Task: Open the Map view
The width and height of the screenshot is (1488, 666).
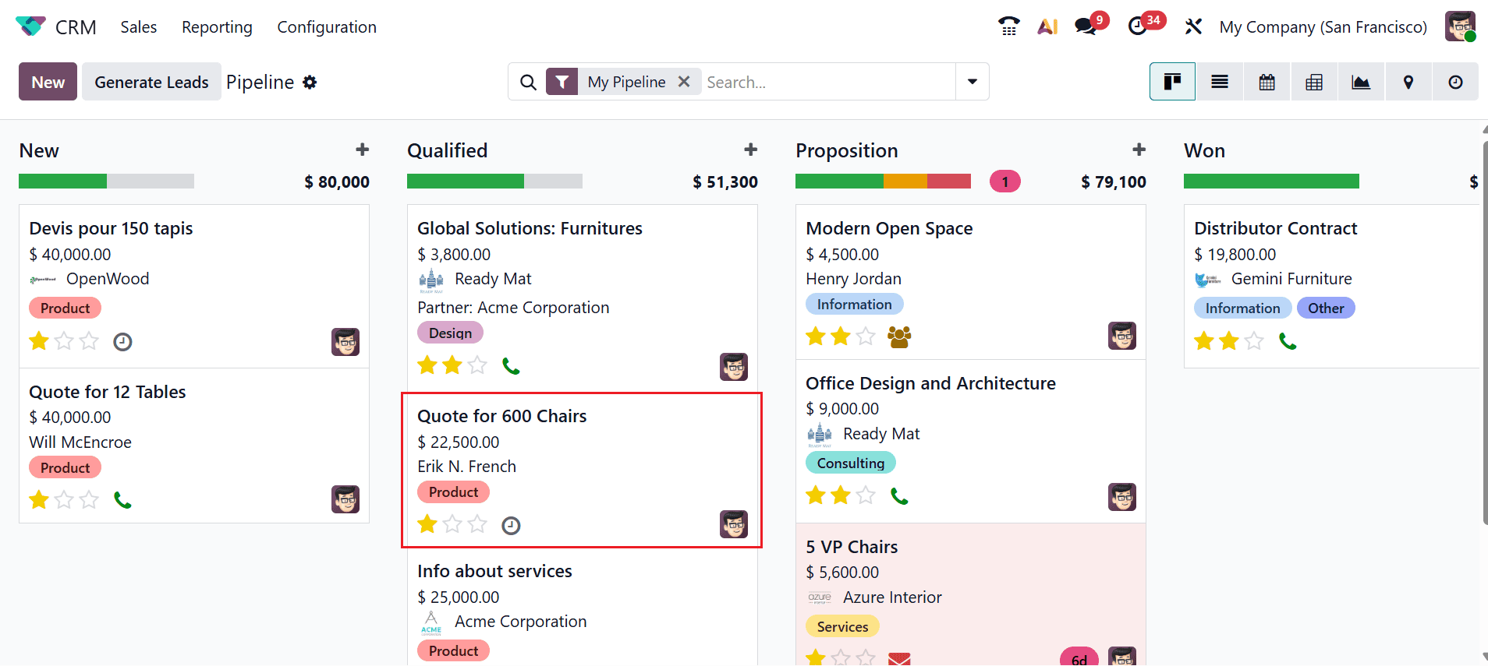Action: [1408, 81]
